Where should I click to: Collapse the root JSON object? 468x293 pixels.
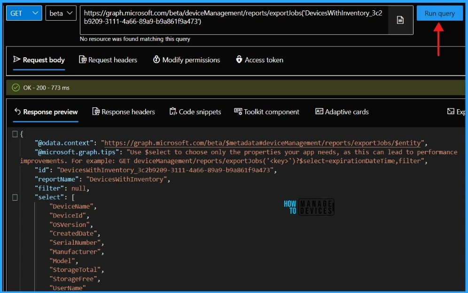pos(15,134)
